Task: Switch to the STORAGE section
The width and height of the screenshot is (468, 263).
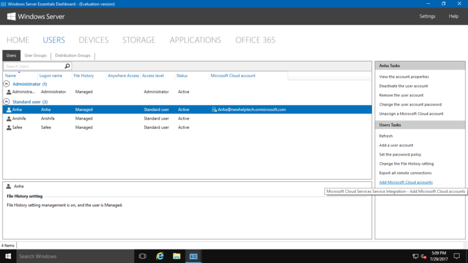Action: coord(139,40)
